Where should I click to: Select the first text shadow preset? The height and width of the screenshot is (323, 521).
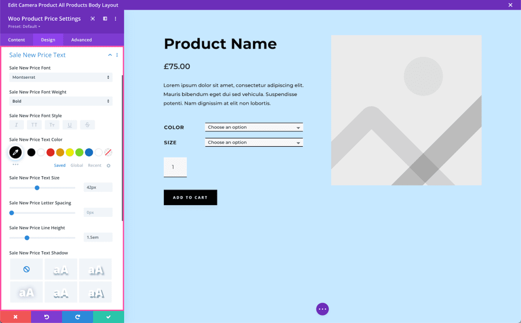coord(61,269)
